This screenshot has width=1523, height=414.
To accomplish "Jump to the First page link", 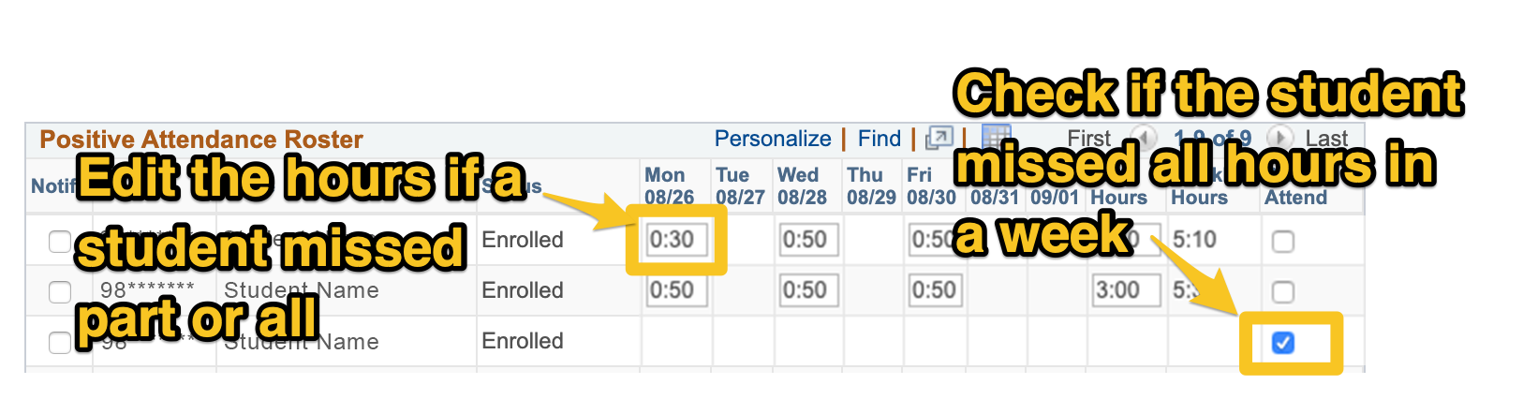I will click(1088, 139).
